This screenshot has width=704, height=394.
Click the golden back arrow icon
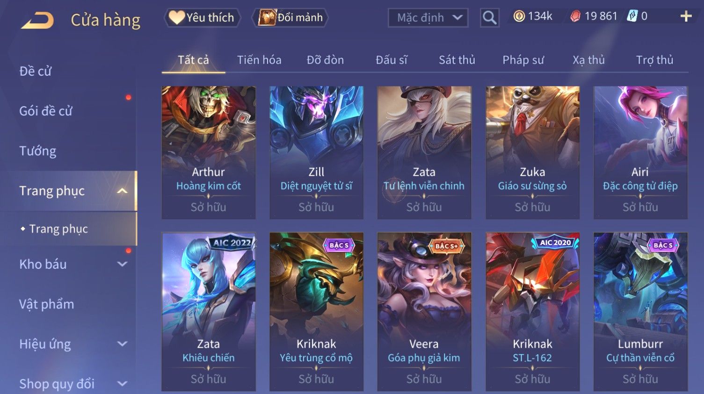tap(37, 20)
